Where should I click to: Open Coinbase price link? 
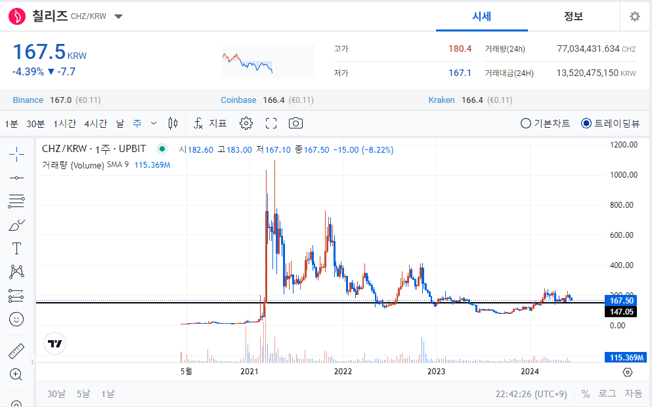pos(238,100)
